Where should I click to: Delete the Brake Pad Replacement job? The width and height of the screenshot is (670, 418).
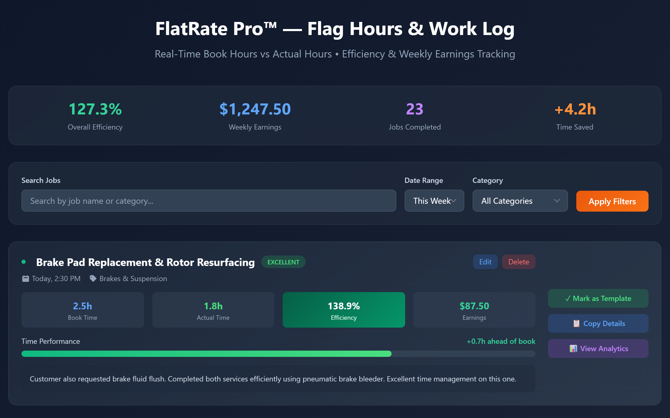point(518,262)
